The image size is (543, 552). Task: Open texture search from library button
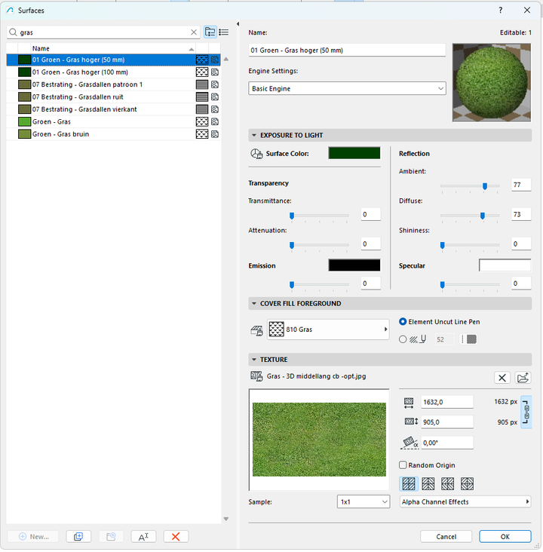(523, 378)
